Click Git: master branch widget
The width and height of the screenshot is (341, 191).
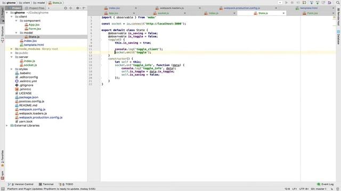coord(319,189)
